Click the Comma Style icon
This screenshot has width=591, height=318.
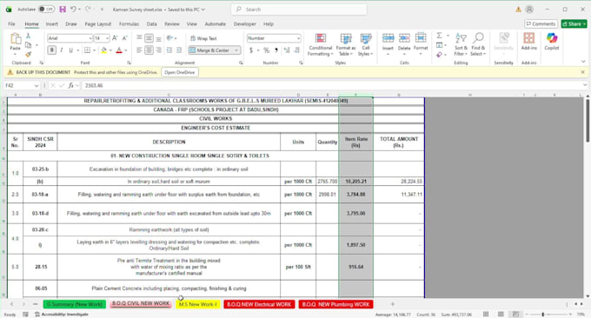276,50
